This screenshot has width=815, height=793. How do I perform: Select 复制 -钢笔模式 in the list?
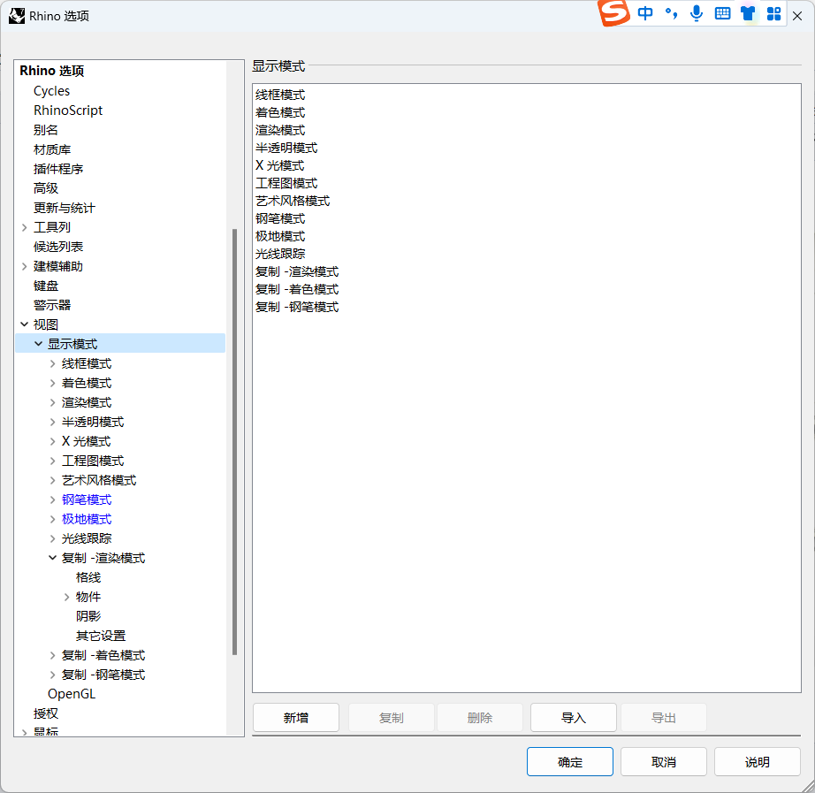point(297,307)
